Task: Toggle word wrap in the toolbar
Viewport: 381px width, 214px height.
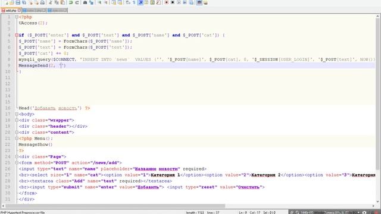Action: pos(127,2)
